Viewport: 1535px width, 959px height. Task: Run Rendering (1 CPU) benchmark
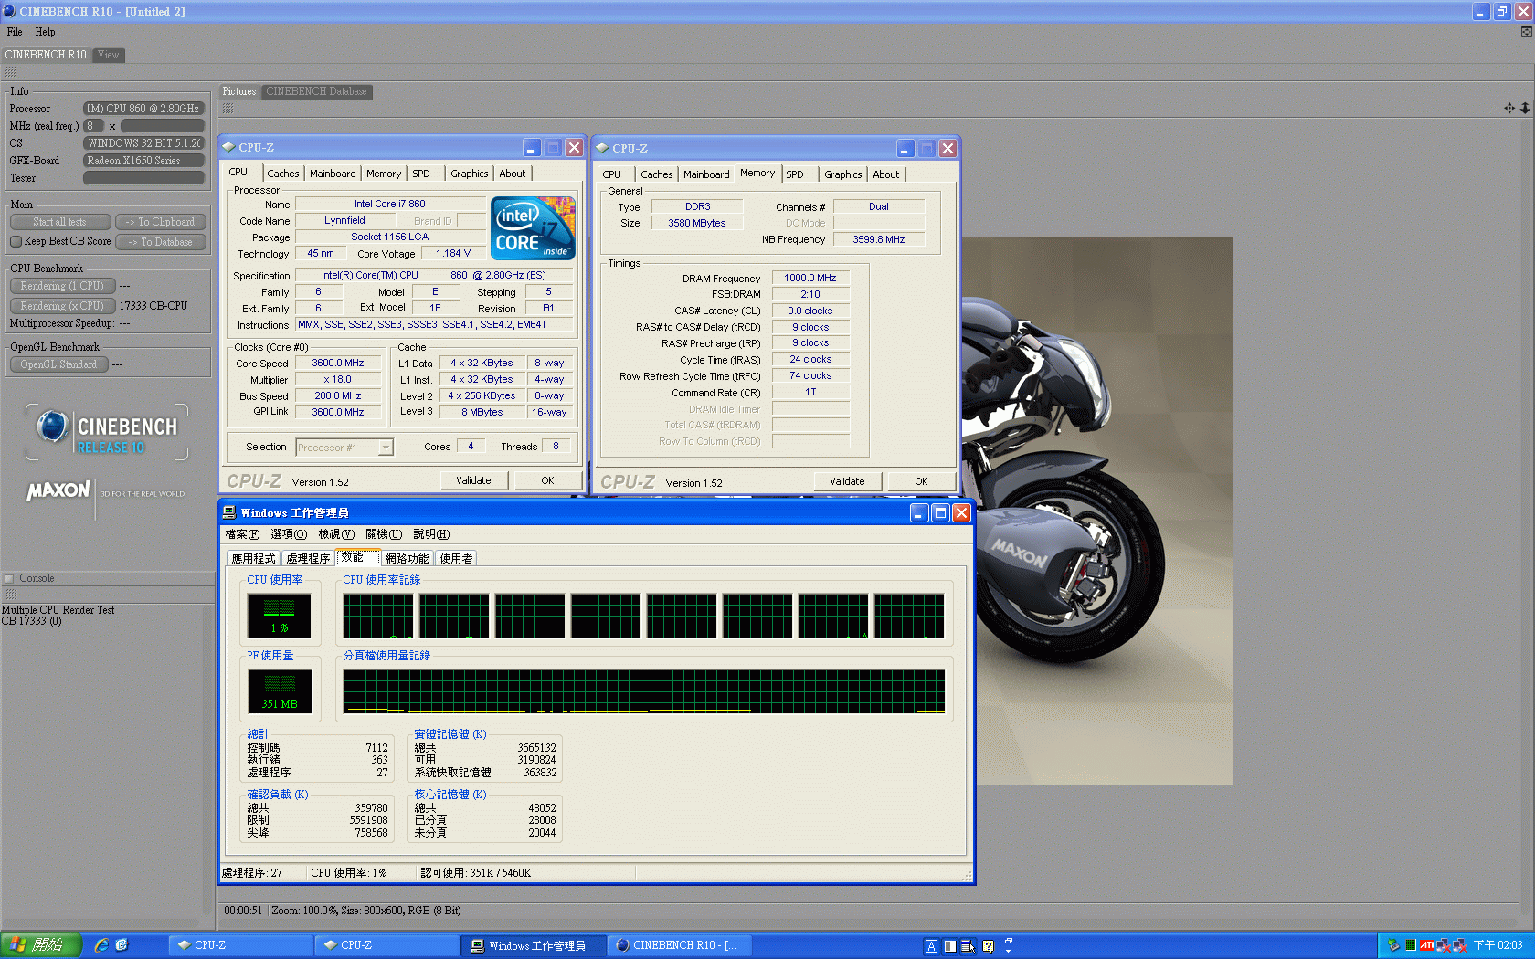coord(62,286)
